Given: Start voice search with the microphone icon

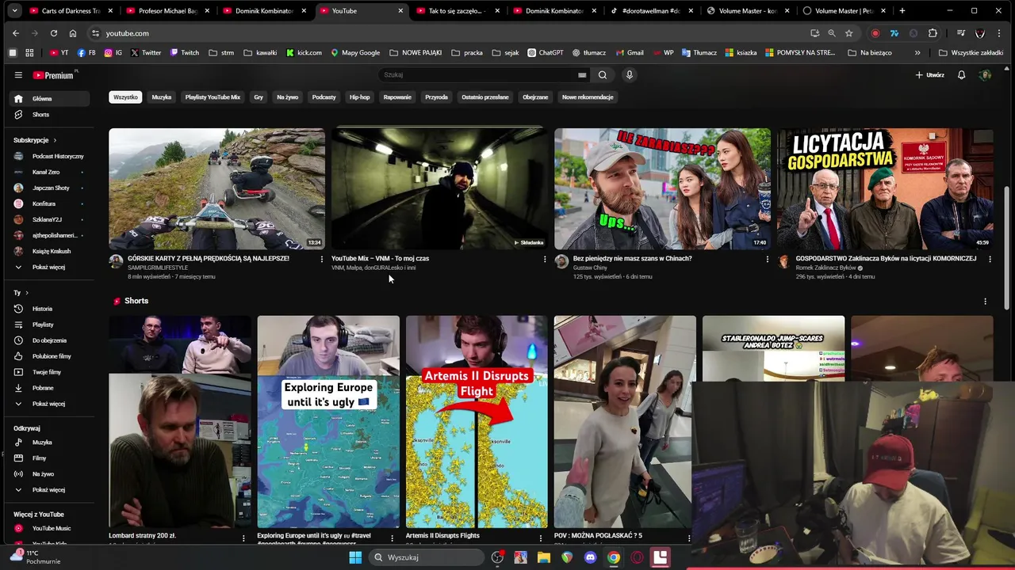Looking at the screenshot, I should (630, 75).
